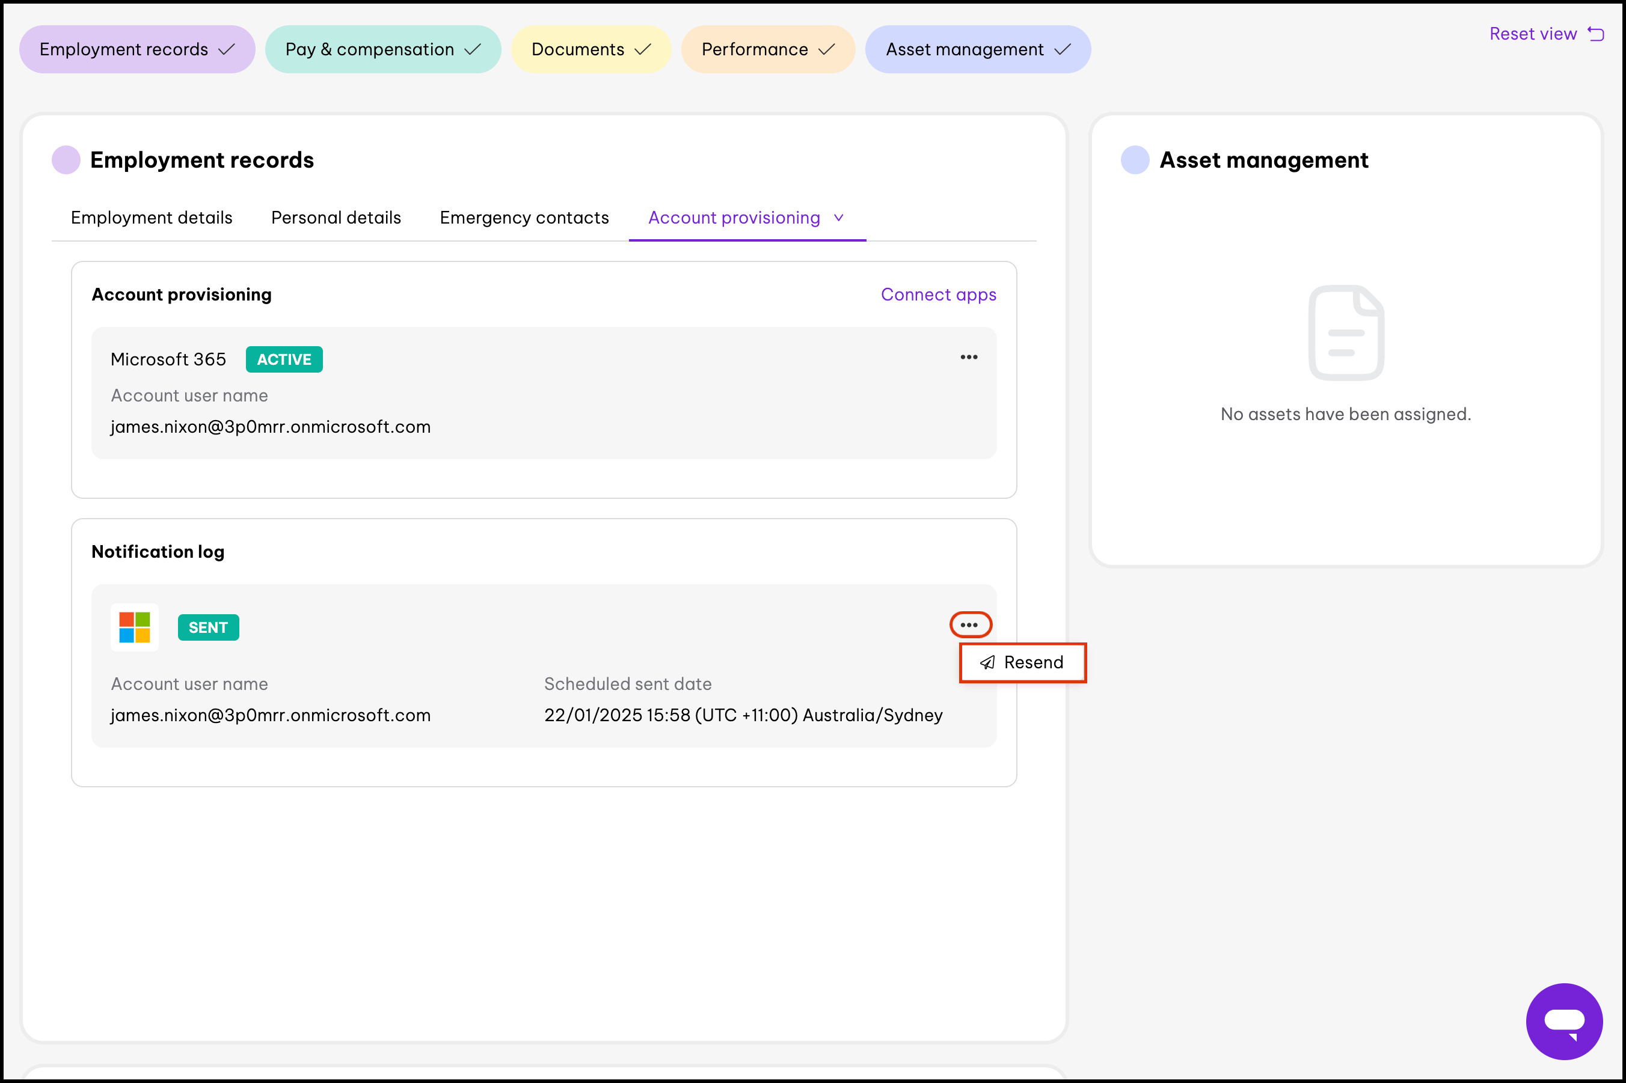Open the purple chat support bubble
Image resolution: width=1626 pixels, height=1083 pixels.
tap(1564, 1021)
